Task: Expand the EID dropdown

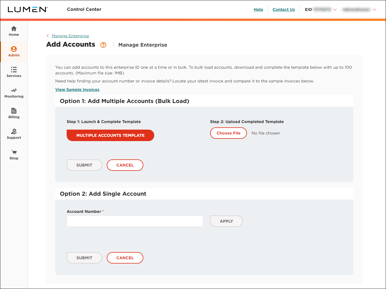Action: 335,9
